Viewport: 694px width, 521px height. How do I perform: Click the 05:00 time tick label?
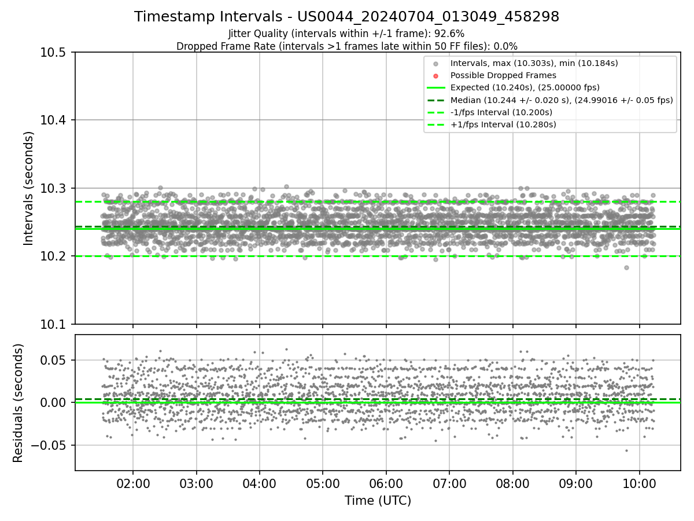click(323, 483)
